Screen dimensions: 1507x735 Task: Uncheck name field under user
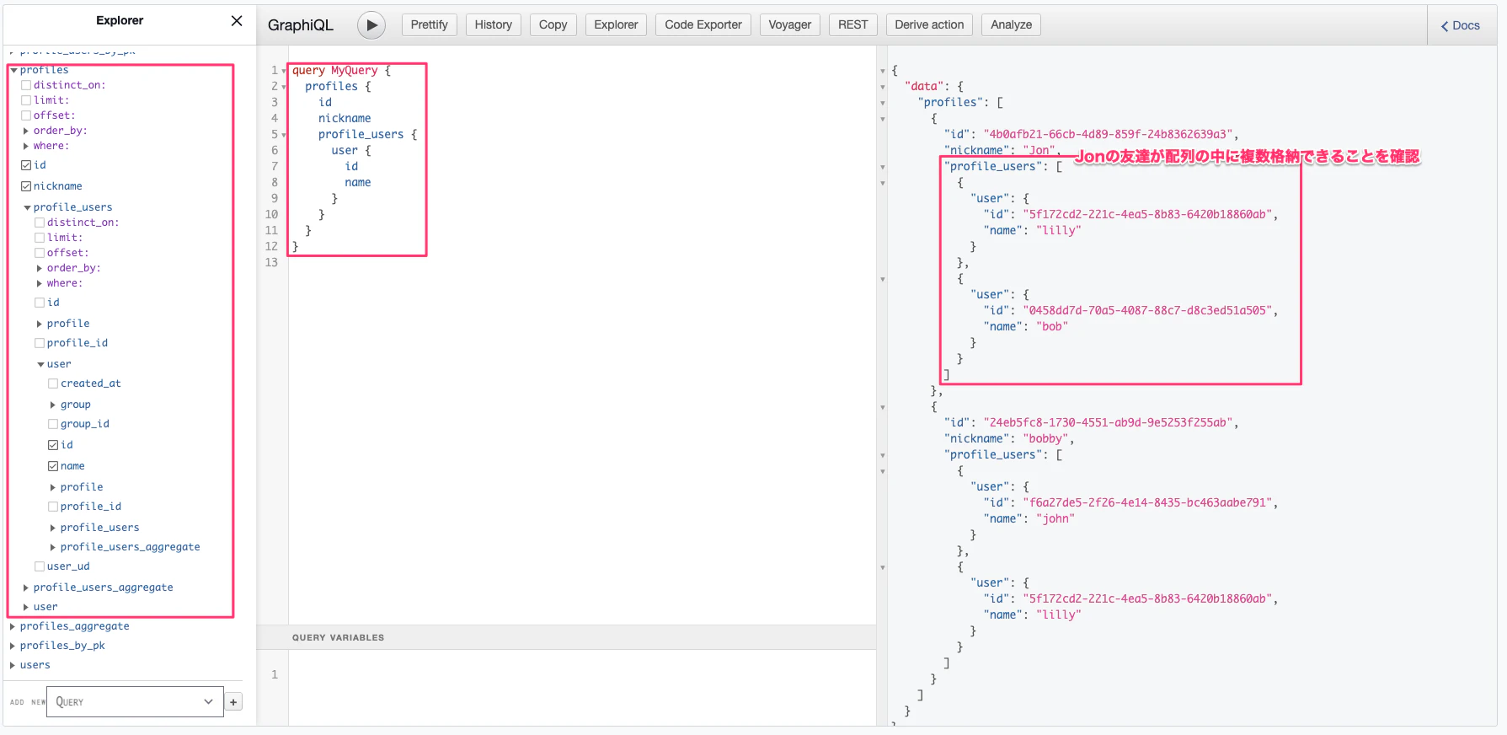(x=53, y=466)
